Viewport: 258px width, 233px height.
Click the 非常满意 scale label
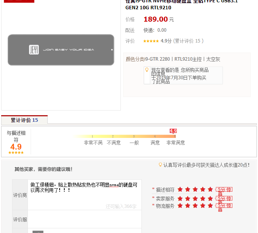click(175, 143)
